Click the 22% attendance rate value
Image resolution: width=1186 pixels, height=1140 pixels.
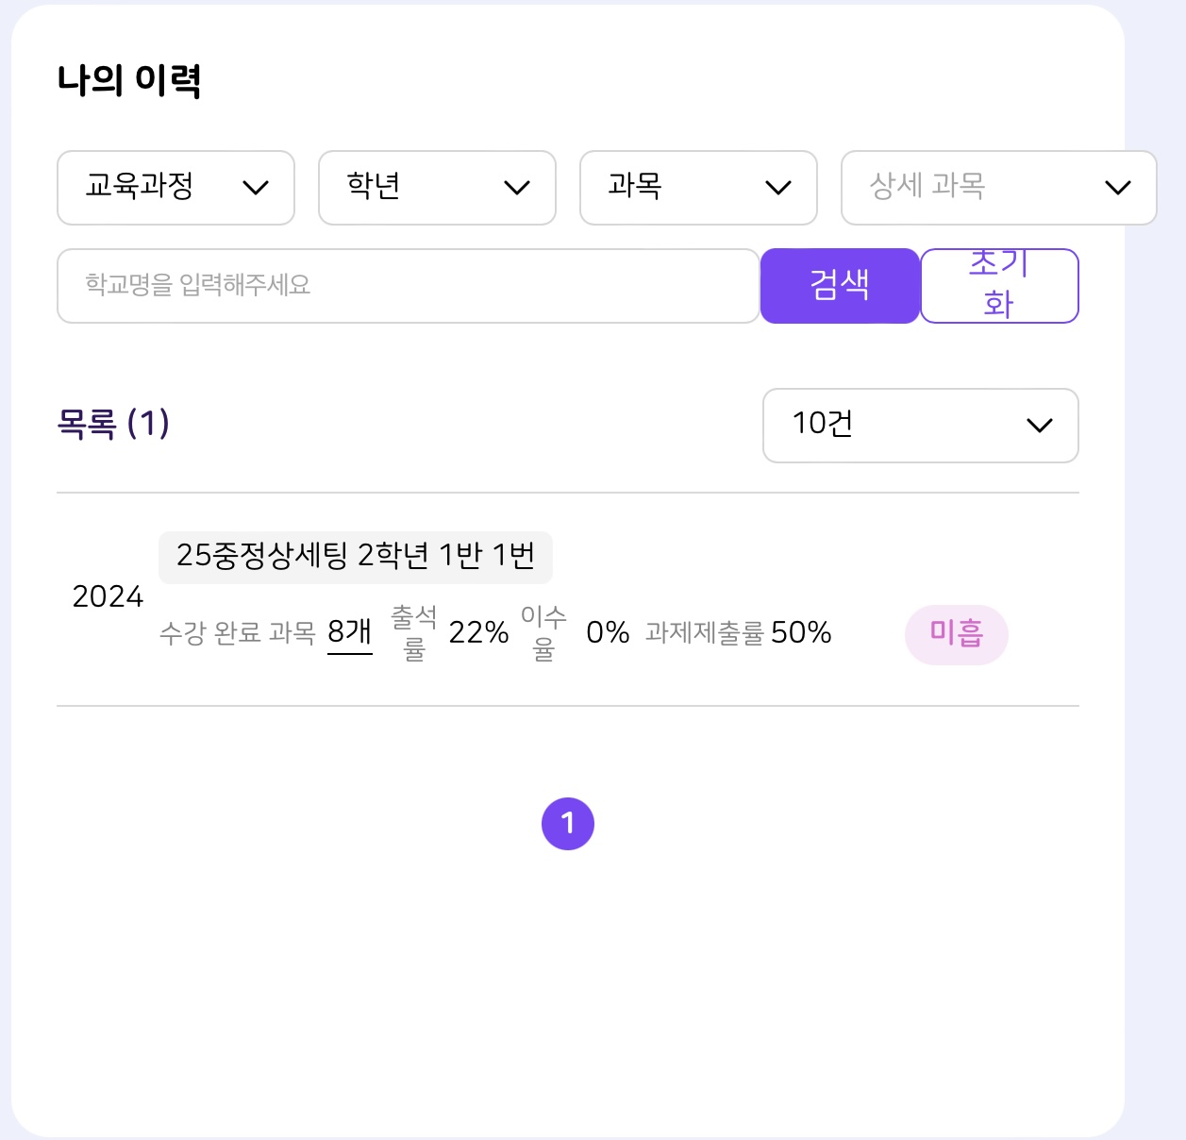(x=478, y=632)
